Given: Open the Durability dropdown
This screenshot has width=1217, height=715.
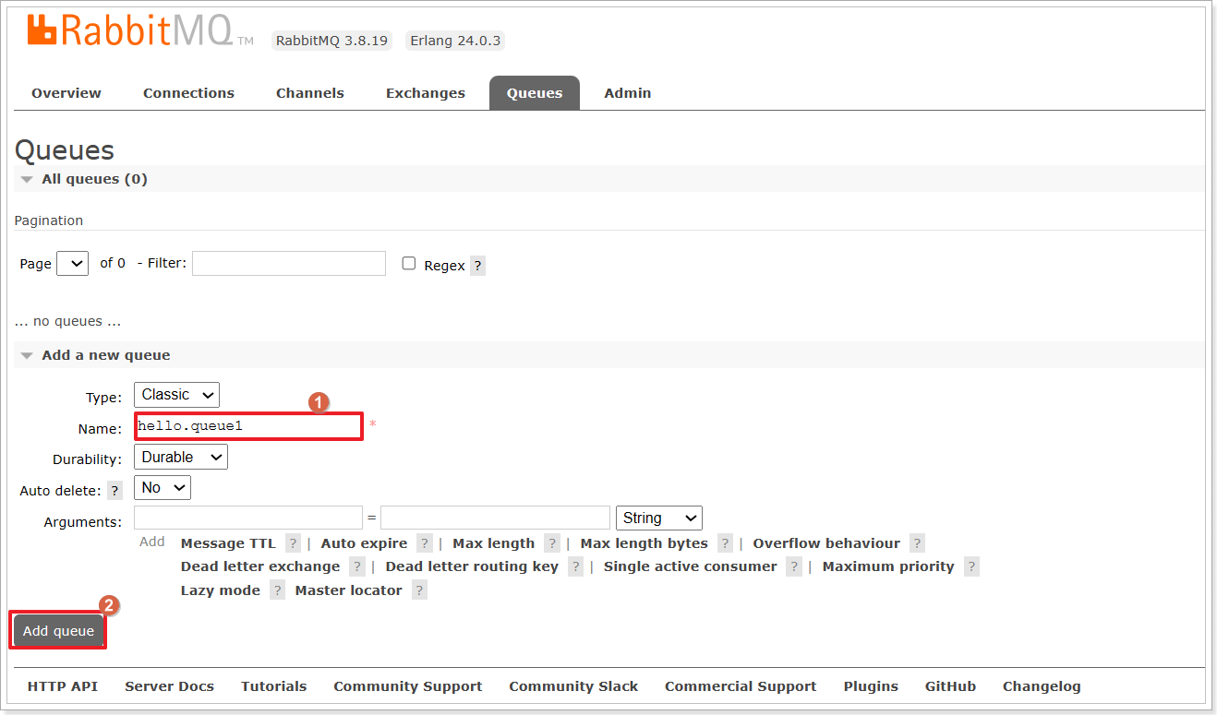Looking at the screenshot, I should point(181,458).
